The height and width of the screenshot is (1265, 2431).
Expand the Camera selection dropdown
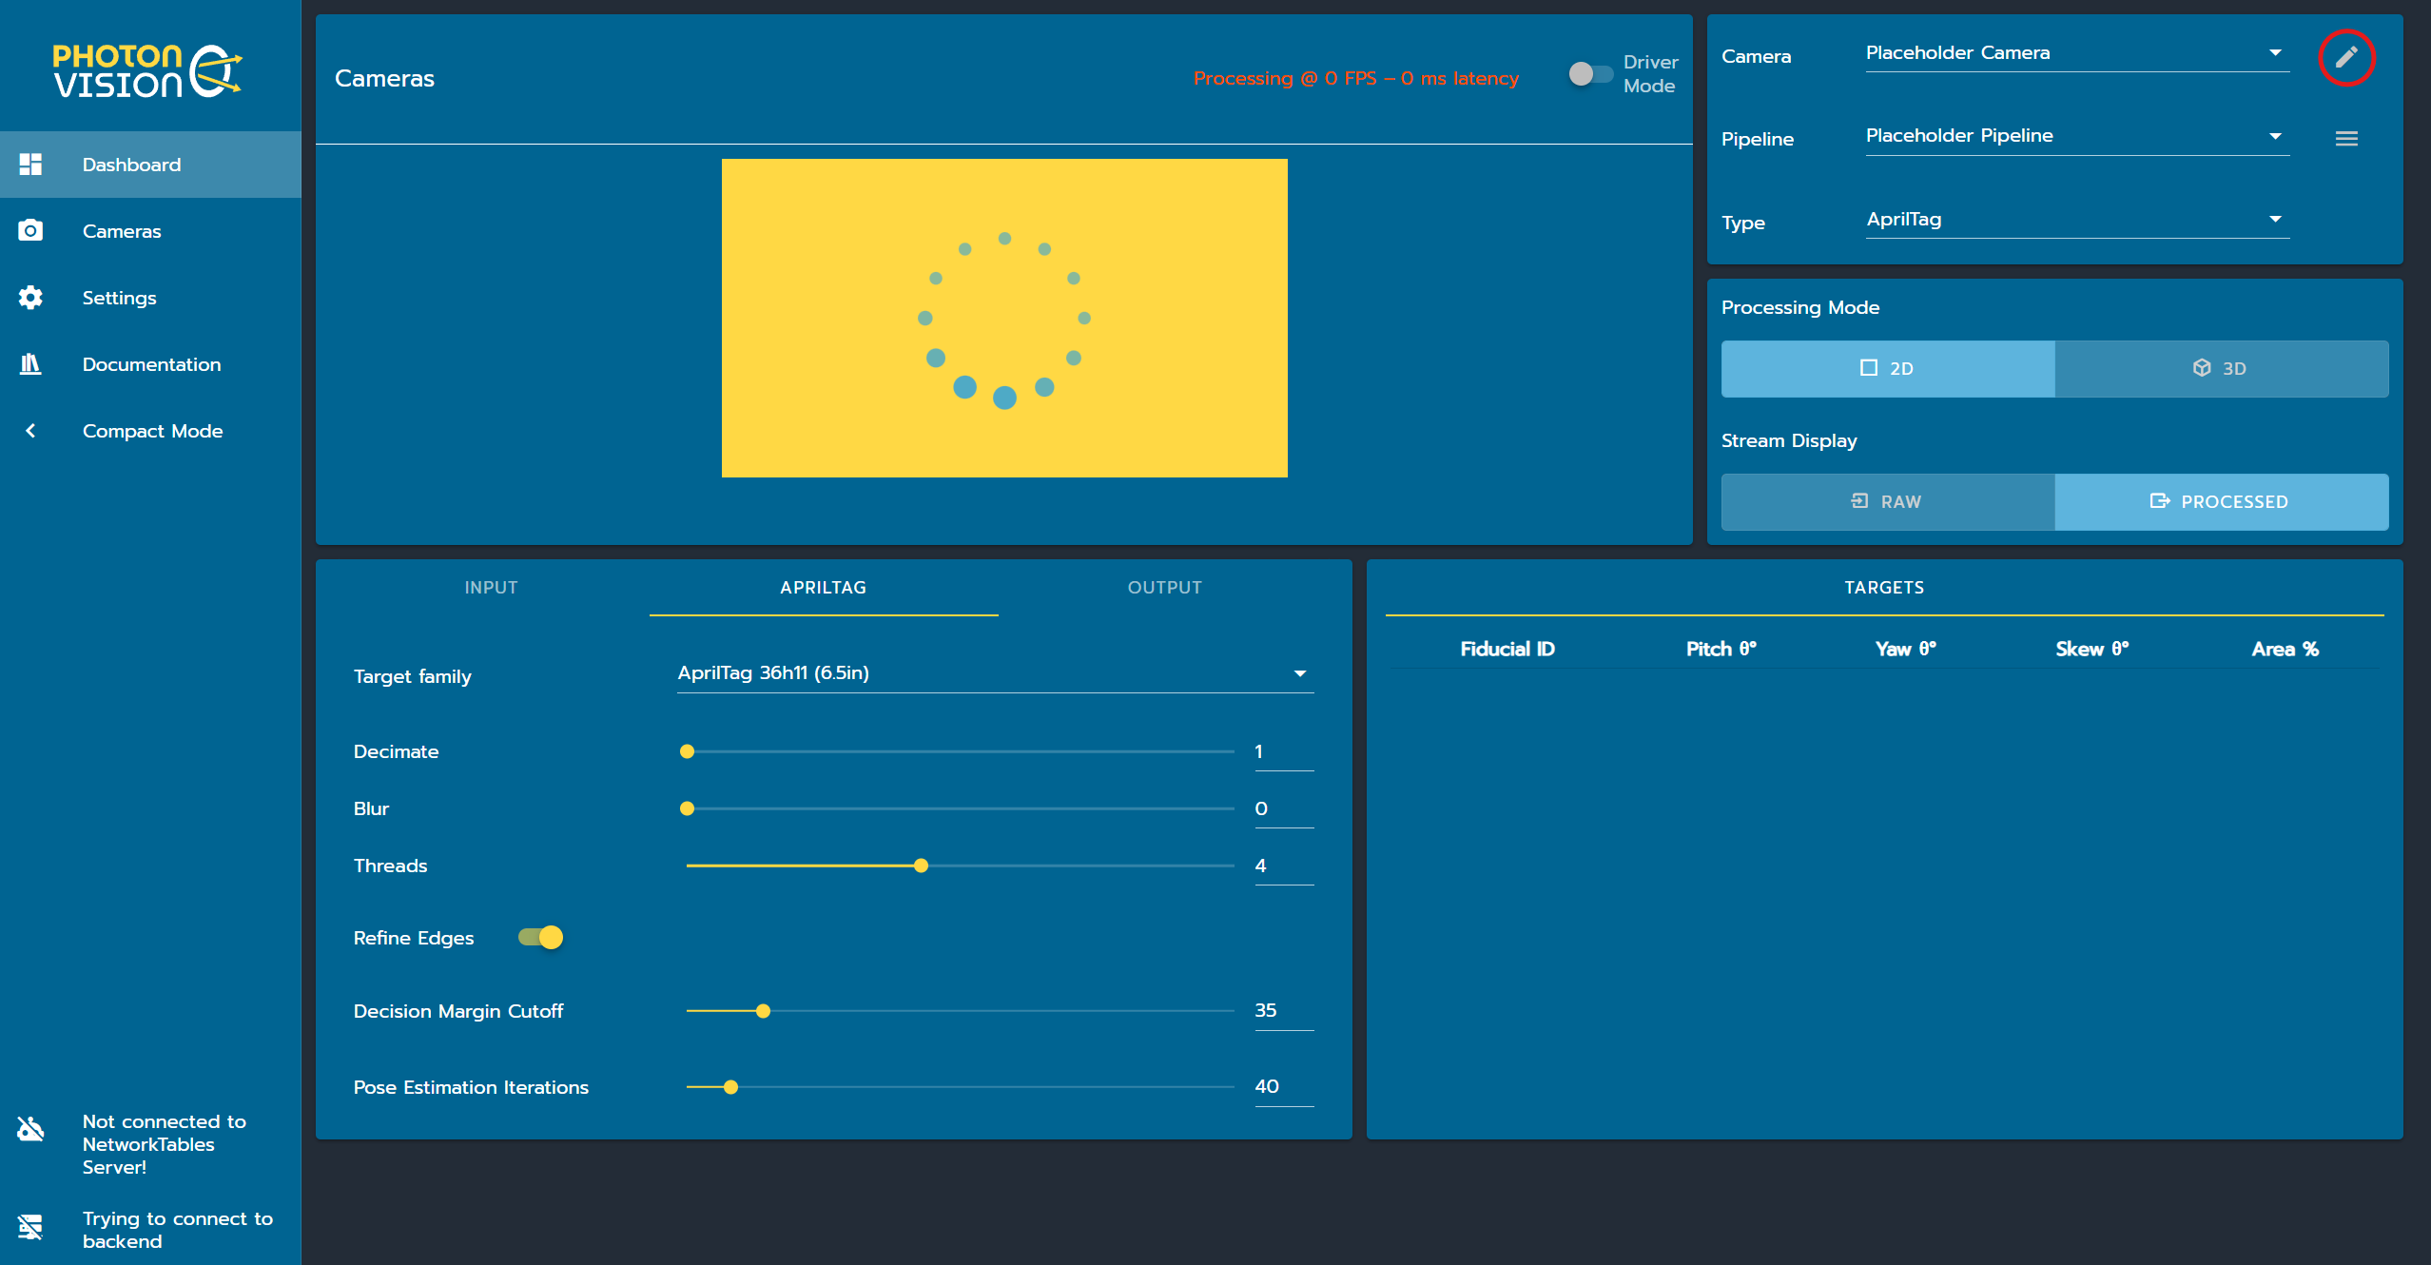pyautogui.click(x=2076, y=53)
